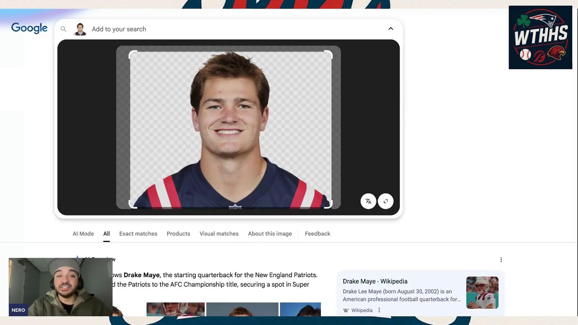
Task: Click the translate icon on the image
Action: (368, 201)
